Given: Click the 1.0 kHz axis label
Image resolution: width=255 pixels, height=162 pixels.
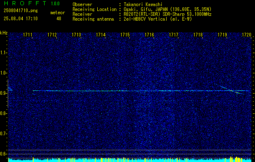Looking at the screenshot, I should click(x=3, y=73).
